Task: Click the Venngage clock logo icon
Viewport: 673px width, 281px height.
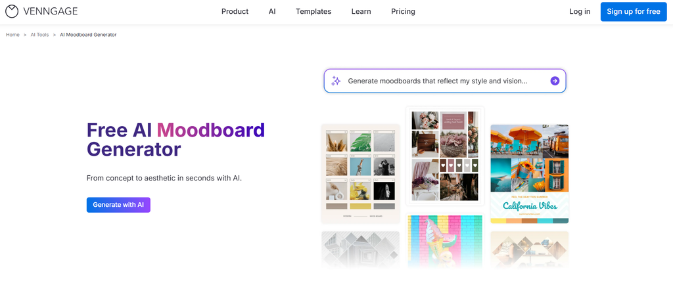Action: (12, 12)
